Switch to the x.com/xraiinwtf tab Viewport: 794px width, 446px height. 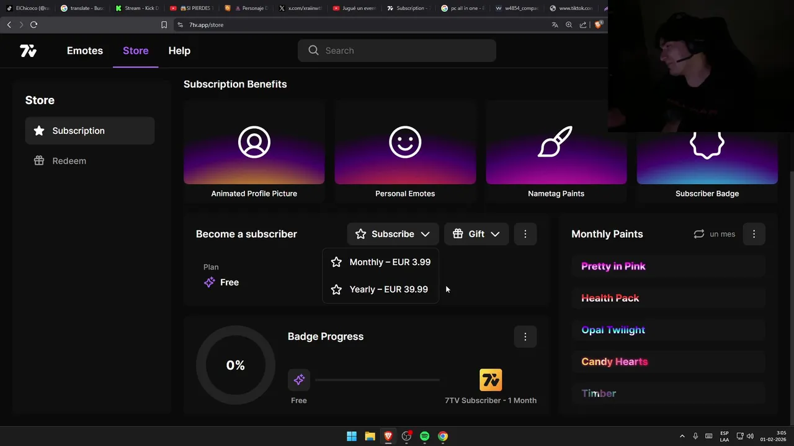[301, 8]
